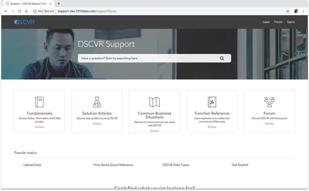Open the Fundamentals card title
The height and width of the screenshot is (191, 309).
click(x=40, y=113)
